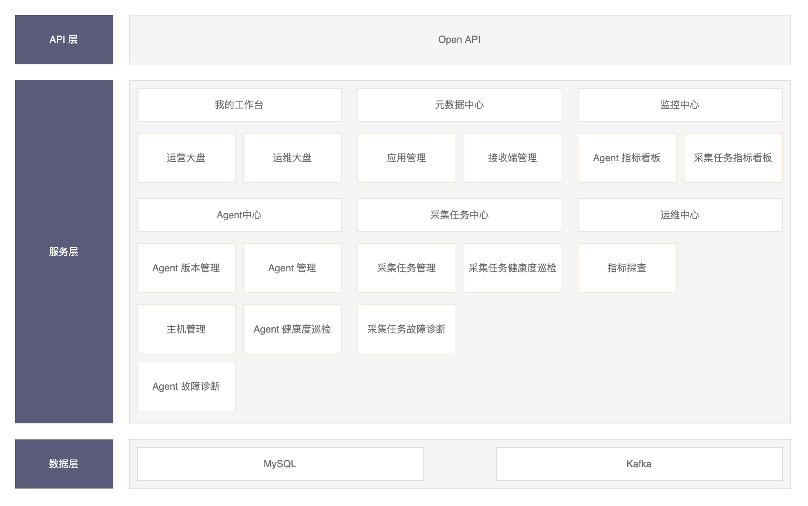
Task: Select the 服务层 layer label
Action: pos(64,251)
